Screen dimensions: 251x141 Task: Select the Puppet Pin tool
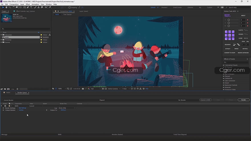pyautogui.click(x=50, y=7)
